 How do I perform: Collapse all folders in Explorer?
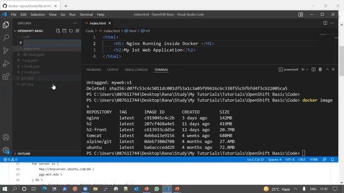(77, 31)
